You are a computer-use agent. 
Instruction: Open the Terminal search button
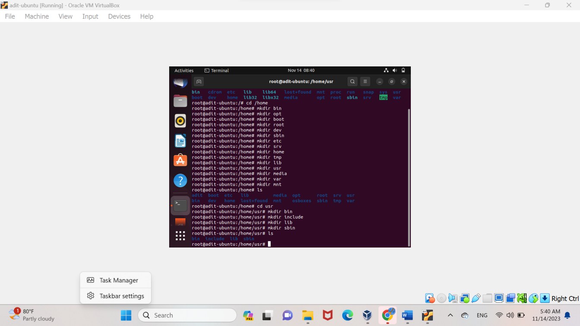coord(353,81)
